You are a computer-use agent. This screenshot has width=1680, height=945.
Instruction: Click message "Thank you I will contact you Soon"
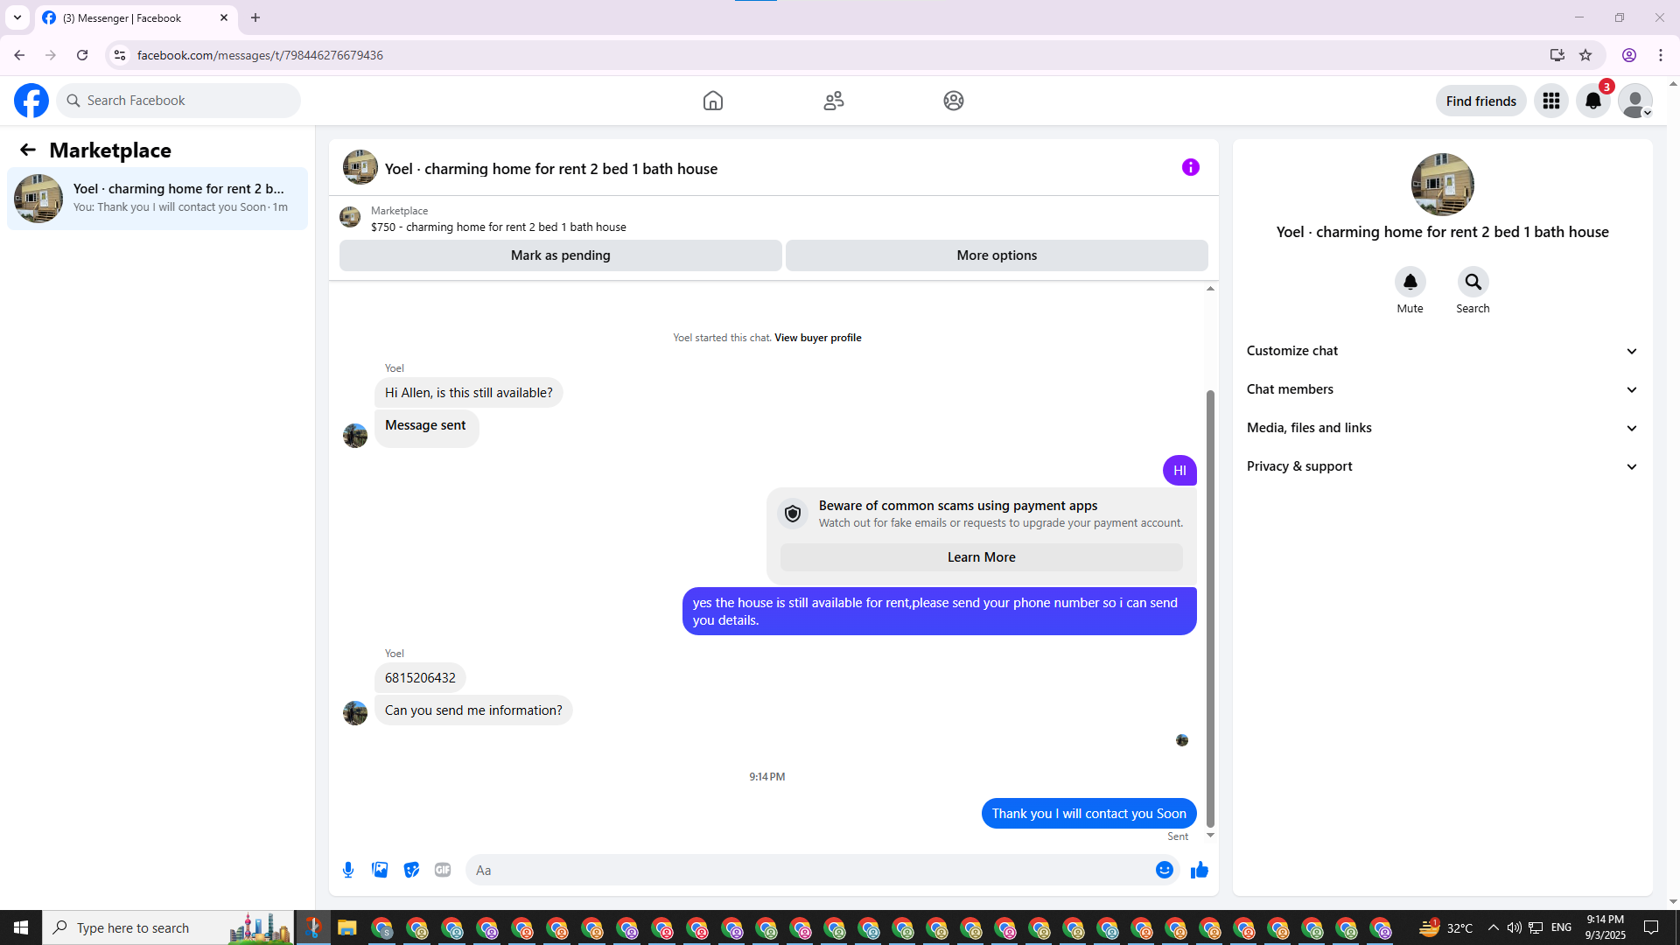pos(1088,814)
